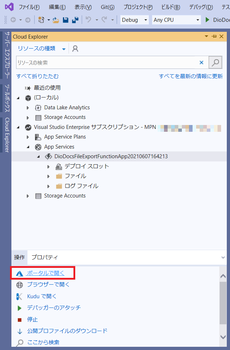
Task: Expand the Data Lake Analytics node
Action: point(28,108)
